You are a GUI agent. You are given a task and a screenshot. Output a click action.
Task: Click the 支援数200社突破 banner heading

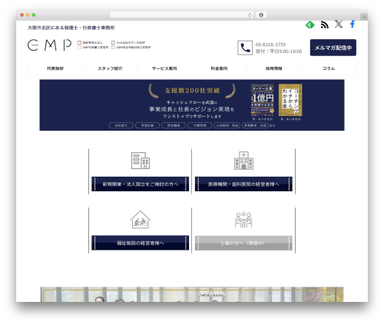(x=192, y=91)
